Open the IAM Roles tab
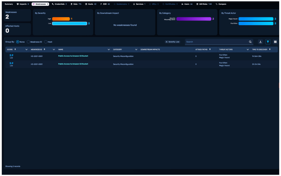The width and height of the screenshot is (281, 176). [x=204, y=4]
